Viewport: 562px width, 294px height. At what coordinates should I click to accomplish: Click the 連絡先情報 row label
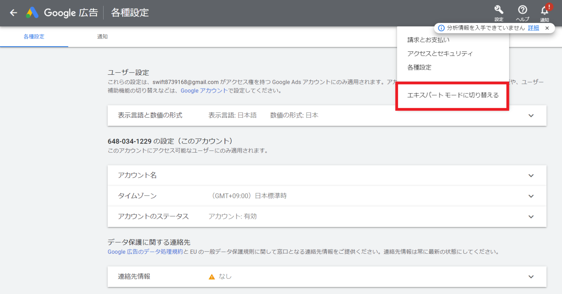(134, 276)
